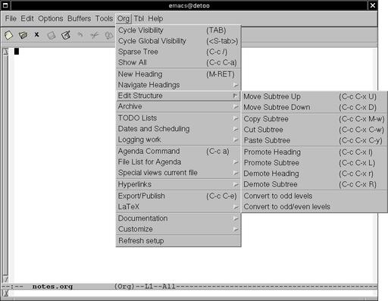The width and height of the screenshot is (388, 301).
Task: Open the Dates and Scheduling submenu
Action: (178, 129)
